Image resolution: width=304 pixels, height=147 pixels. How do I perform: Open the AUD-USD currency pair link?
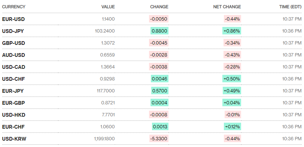pos(13,55)
